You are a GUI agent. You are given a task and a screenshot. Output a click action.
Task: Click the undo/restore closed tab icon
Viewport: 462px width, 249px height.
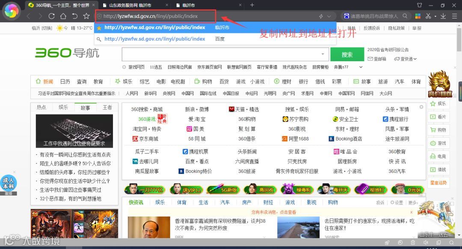pos(75,16)
